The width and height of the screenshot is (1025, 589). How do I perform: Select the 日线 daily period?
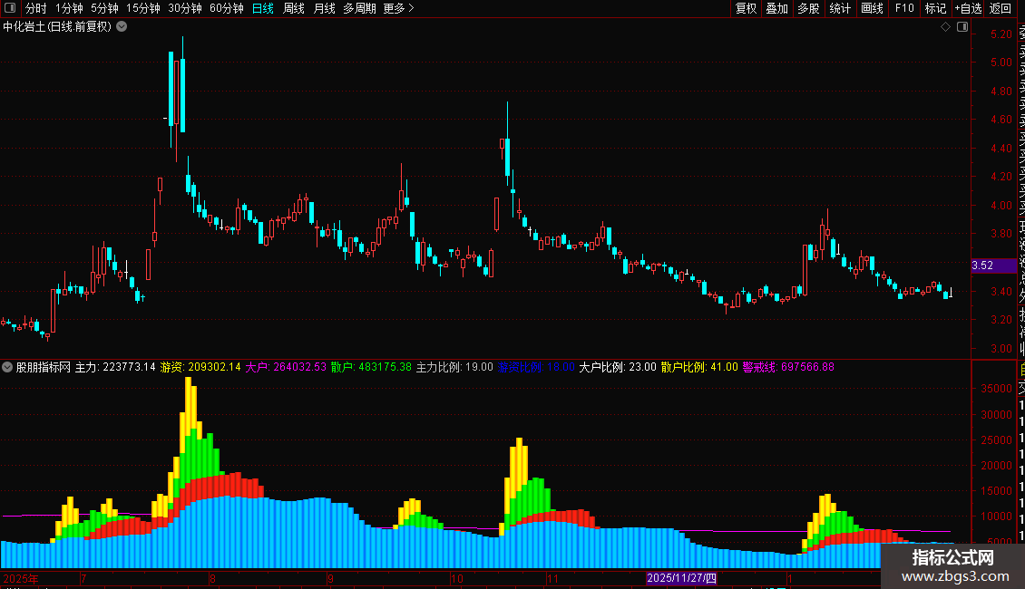click(263, 8)
